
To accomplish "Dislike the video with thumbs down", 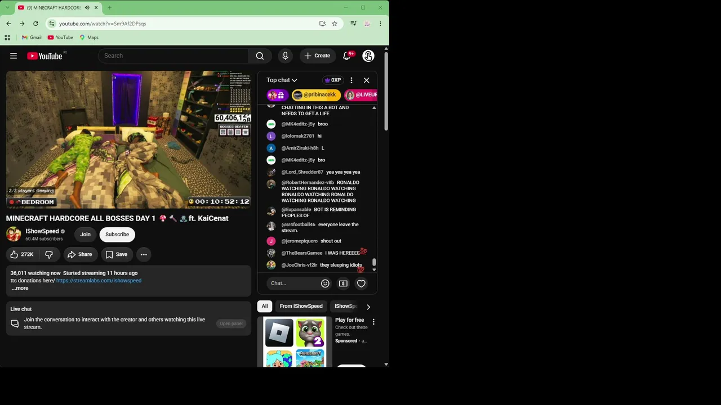I will tap(49, 254).
